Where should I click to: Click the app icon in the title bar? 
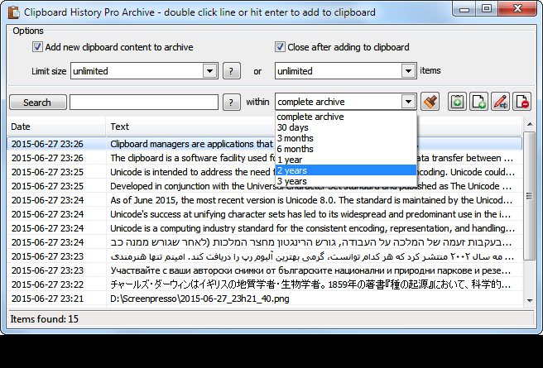[x=13, y=12]
